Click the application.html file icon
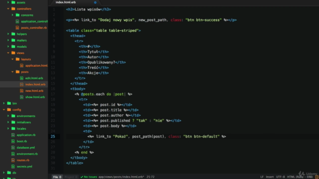The image size is (319, 179). [x=21, y=65]
